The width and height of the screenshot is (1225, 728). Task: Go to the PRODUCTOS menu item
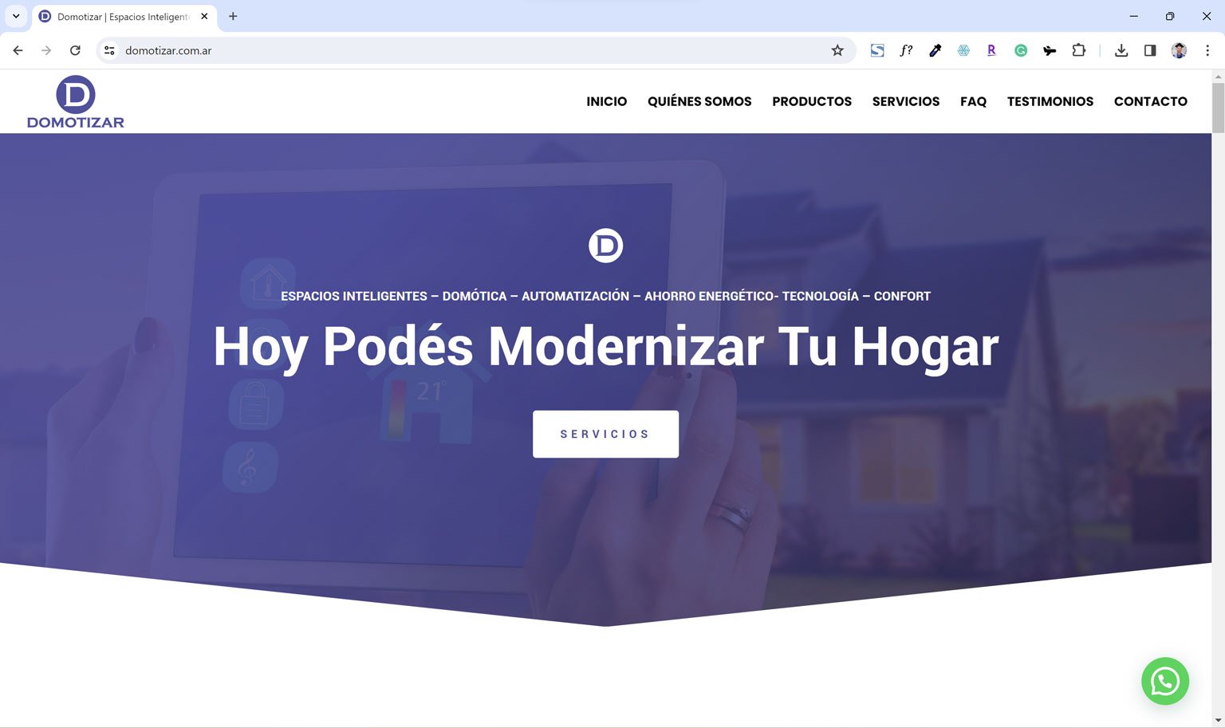click(811, 101)
